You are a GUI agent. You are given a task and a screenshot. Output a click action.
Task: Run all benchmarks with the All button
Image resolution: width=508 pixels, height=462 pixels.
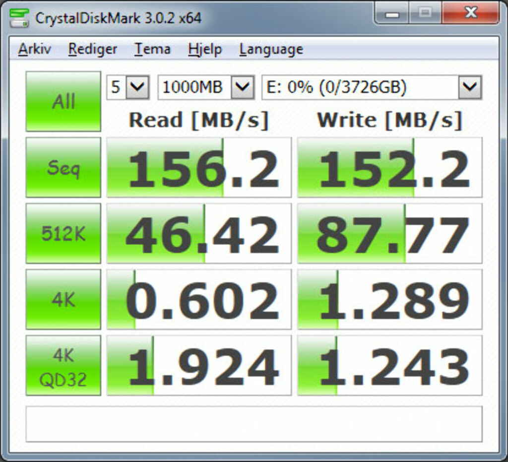coord(63,101)
